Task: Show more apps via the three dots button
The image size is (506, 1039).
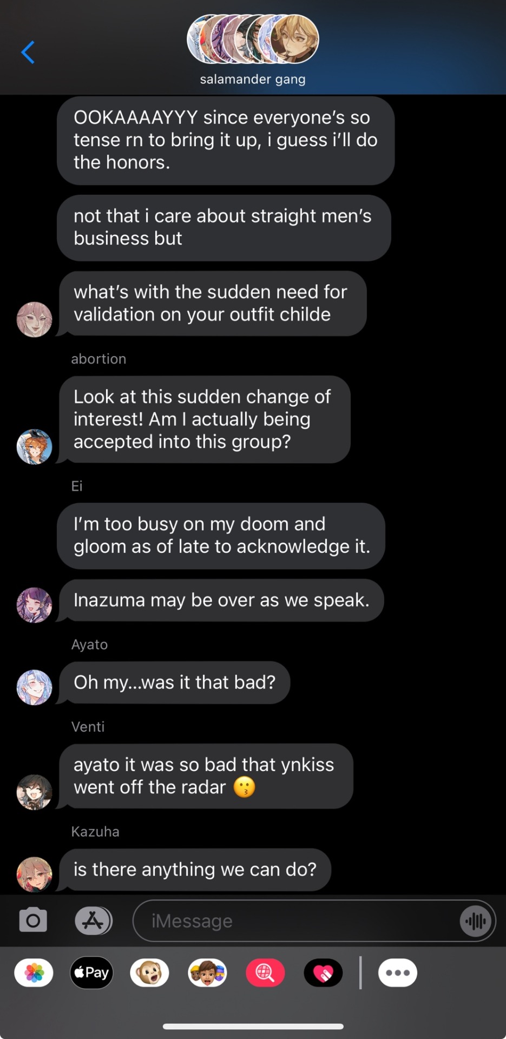Action: pyautogui.click(x=398, y=972)
